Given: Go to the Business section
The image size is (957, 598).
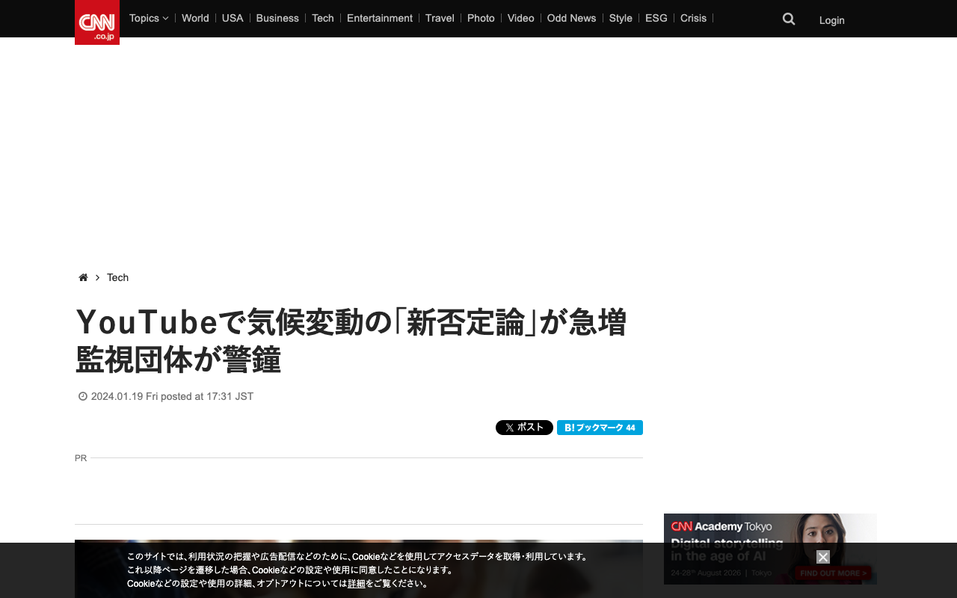Looking at the screenshot, I should pyautogui.click(x=277, y=18).
